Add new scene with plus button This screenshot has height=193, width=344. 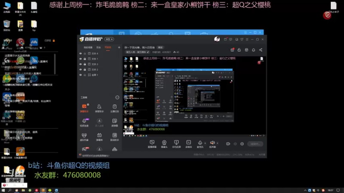pos(119,47)
